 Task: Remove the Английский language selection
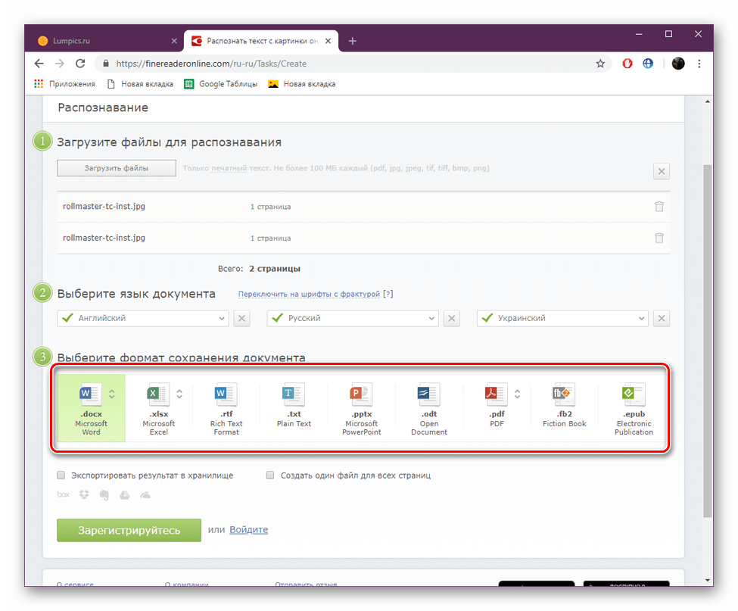point(241,318)
